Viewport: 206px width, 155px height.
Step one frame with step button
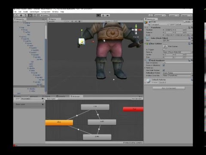click(x=108, y=15)
